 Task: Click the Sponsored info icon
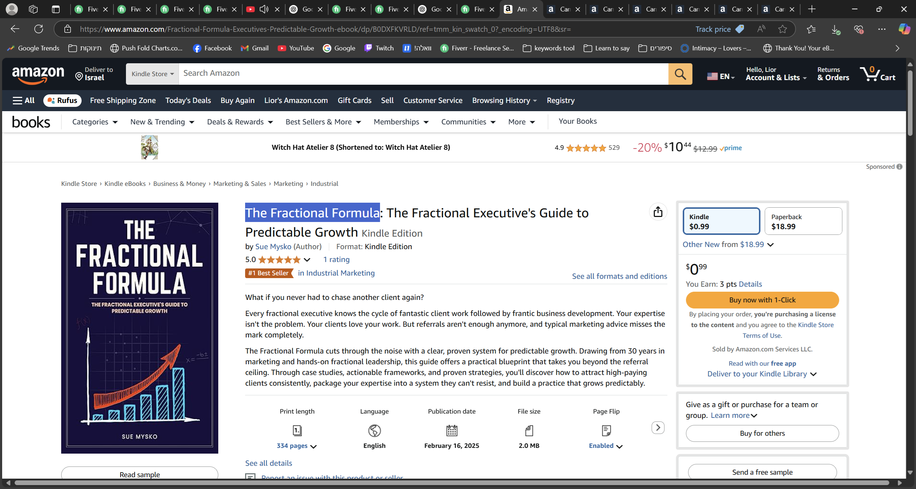[900, 167]
